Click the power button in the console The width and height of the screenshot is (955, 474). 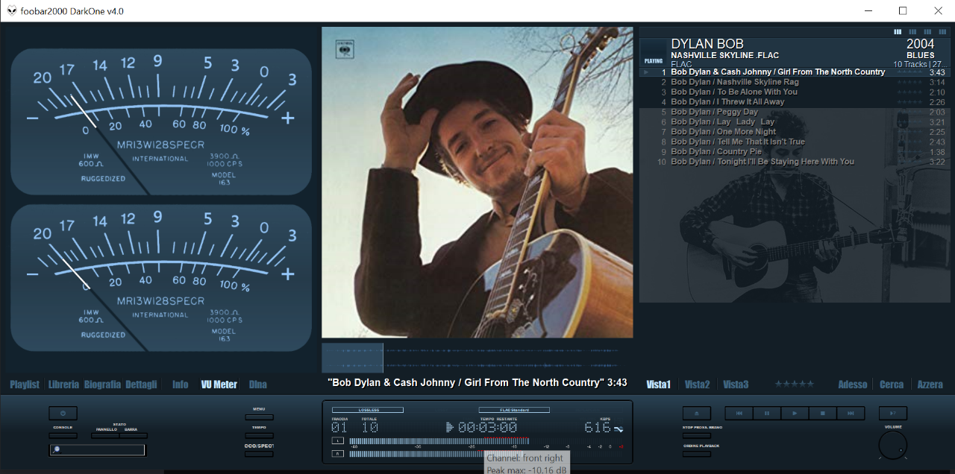(63, 413)
